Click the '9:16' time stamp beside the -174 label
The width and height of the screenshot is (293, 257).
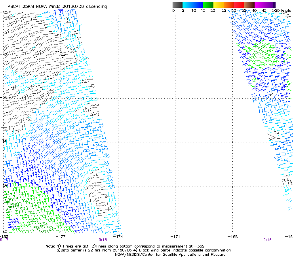point(103,240)
